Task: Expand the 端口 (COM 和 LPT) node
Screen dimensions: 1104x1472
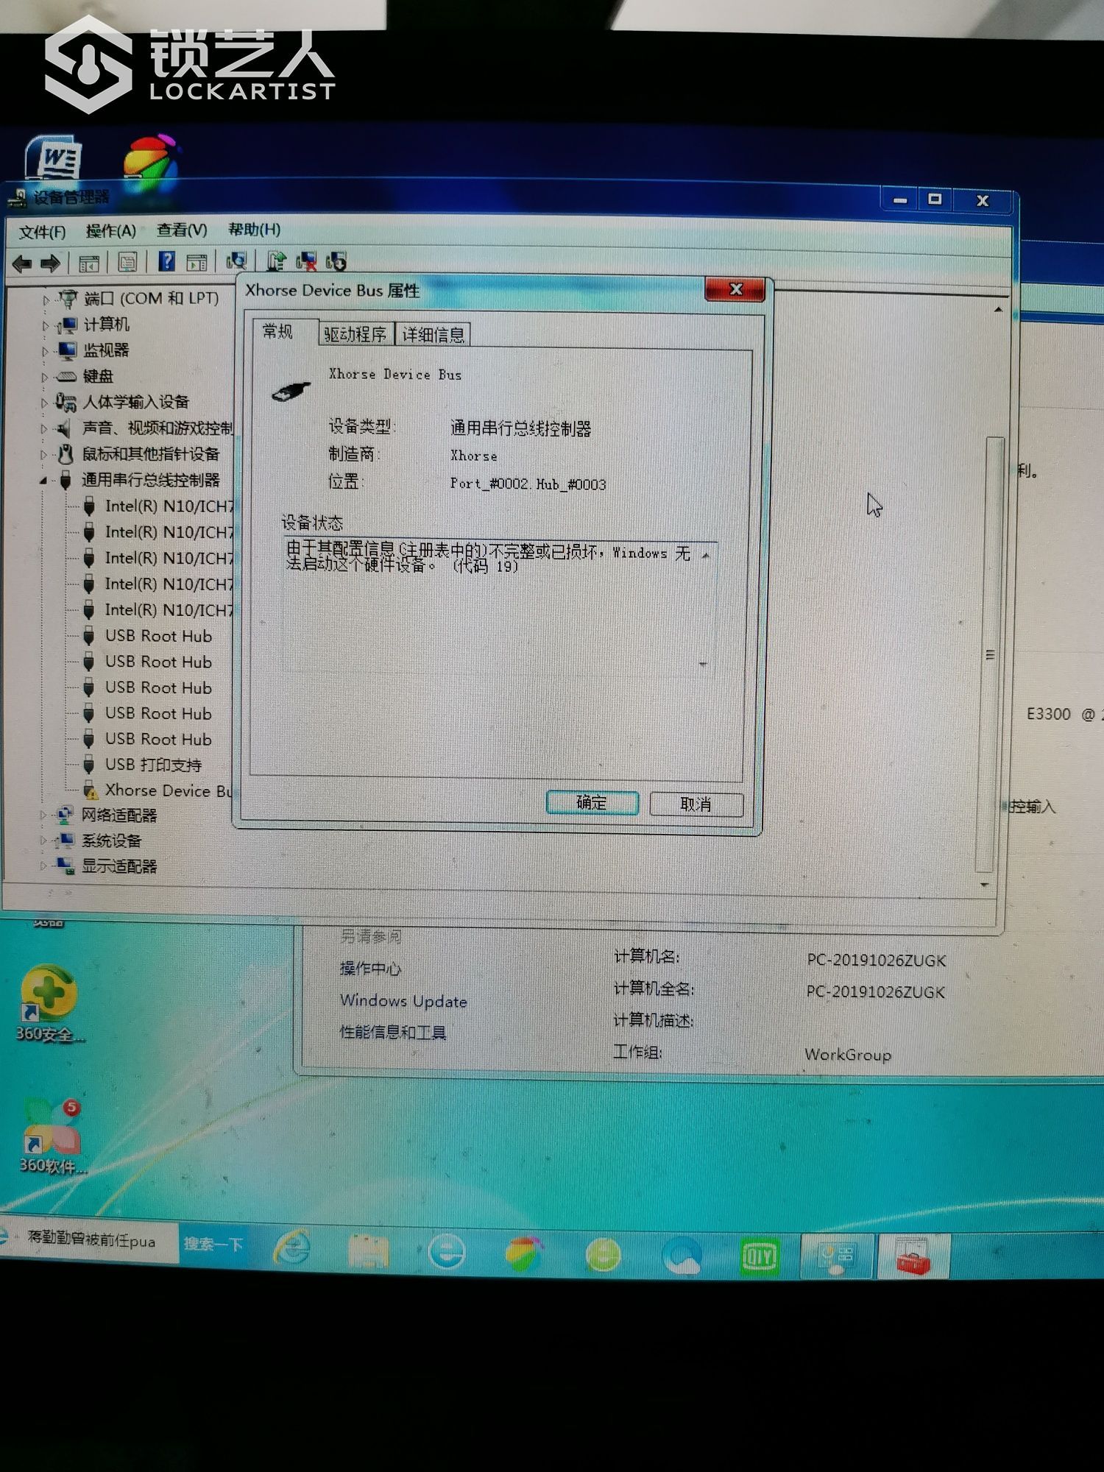Action: point(46,300)
